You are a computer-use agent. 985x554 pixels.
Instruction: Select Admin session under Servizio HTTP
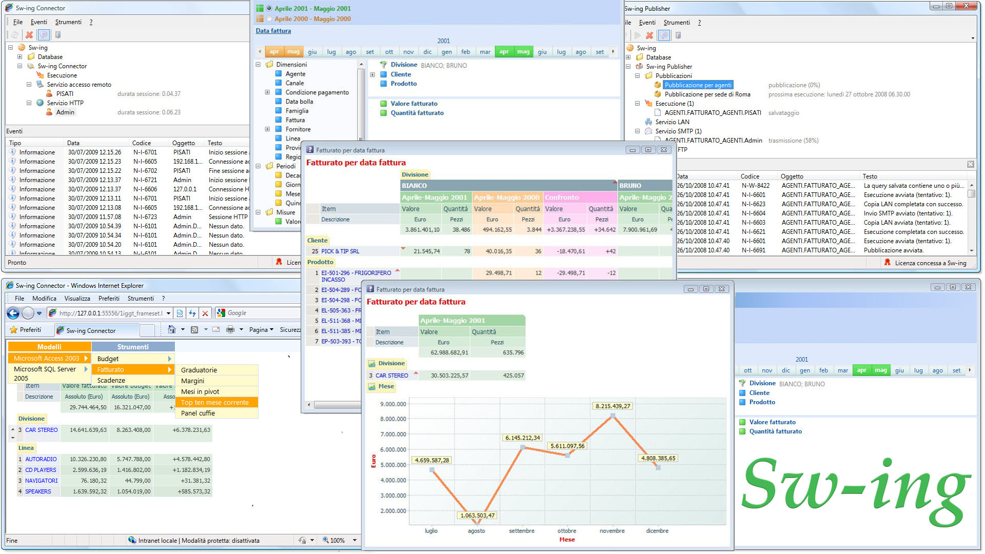(65, 112)
